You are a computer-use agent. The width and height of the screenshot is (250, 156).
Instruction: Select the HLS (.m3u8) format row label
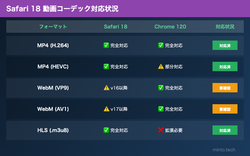pyautogui.click(x=53, y=130)
